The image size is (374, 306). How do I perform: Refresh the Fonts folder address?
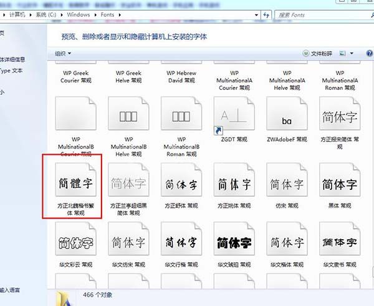tap(266, 15)
